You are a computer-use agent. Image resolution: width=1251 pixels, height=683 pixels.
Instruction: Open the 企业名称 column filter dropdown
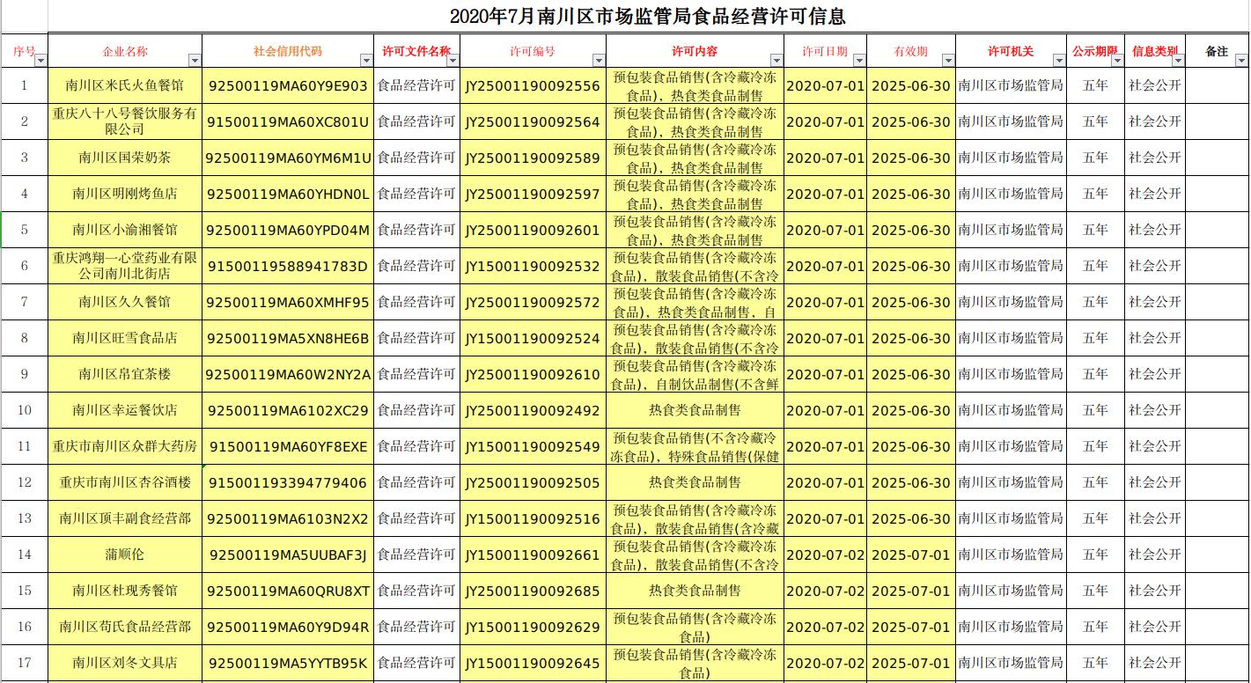point(195,61)
